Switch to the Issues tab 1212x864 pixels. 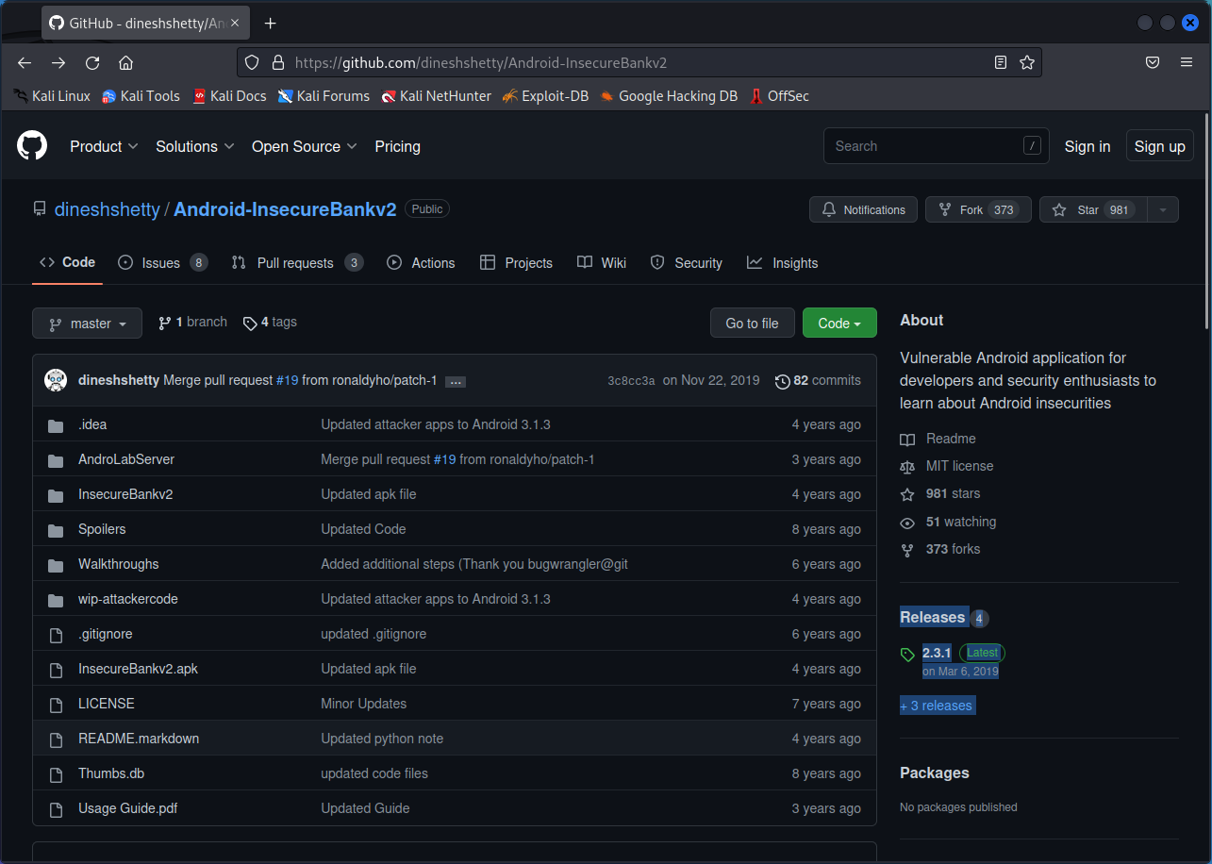point(162,263)
